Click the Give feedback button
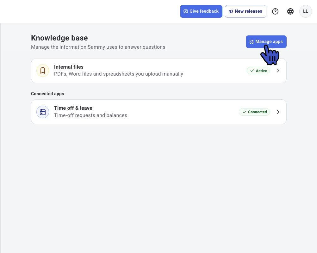Viewport: 317px width, 253px height. tap(201, 11)
